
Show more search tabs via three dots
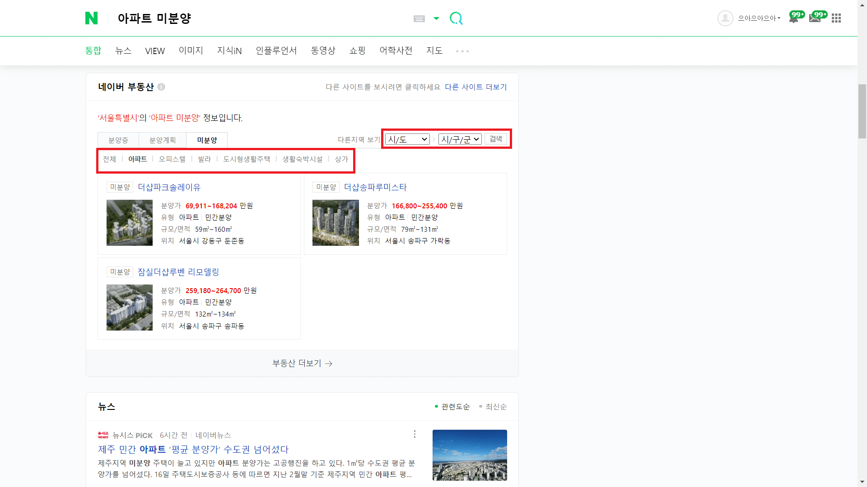(x=462, y=51)
